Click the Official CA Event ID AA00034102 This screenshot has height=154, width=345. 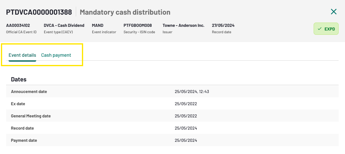click(18, 25)
